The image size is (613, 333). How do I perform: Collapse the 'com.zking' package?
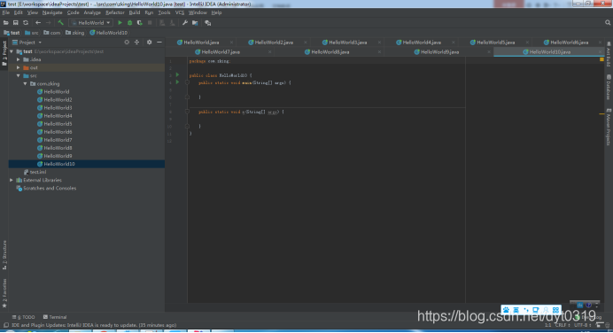pyautogui.click(x=26, y=83)
